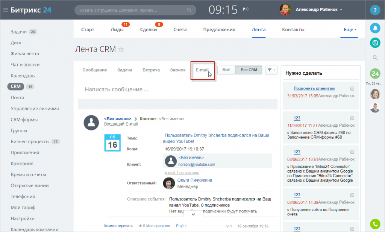Screen dimensions: 385x232
Task: Expand the email description with chevron
Action: [194, 214]
